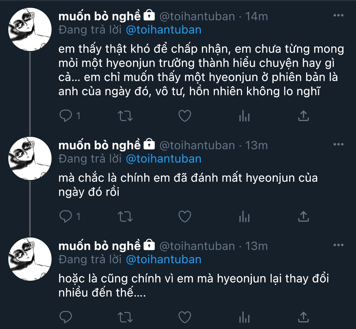The image size is (356, 329).
Task: Like the first tweet posted 14m ago
Action: click(185, 116)
